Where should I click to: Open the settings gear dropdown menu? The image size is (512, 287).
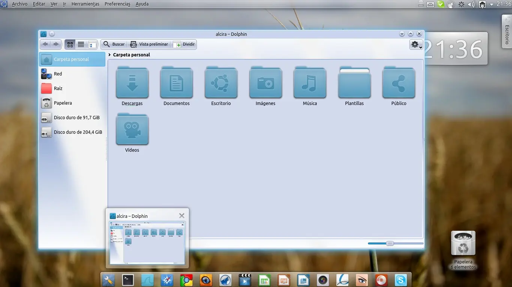(x=415, y=44)
